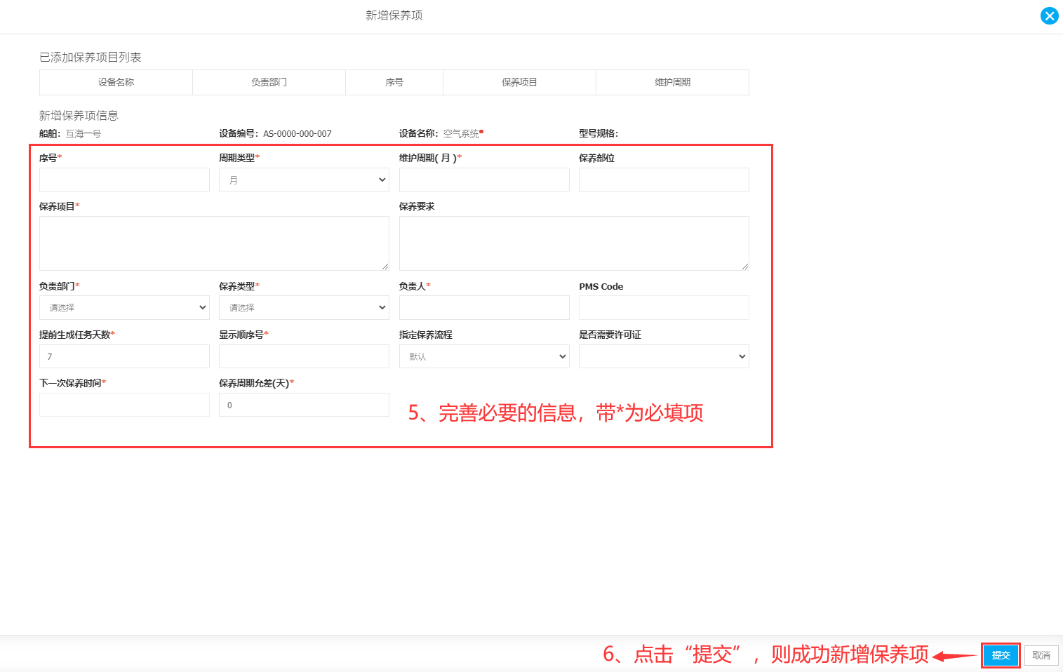Focus the 显示顺序号 input field

[x=304, y=356]
